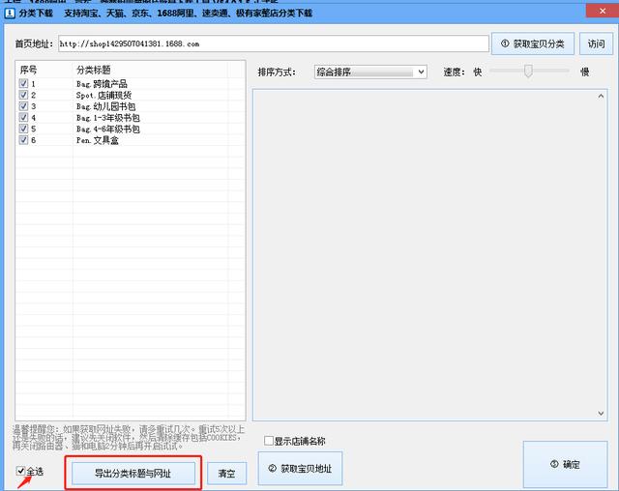Select the Pen.文具盒 category text

click(98, 140)
